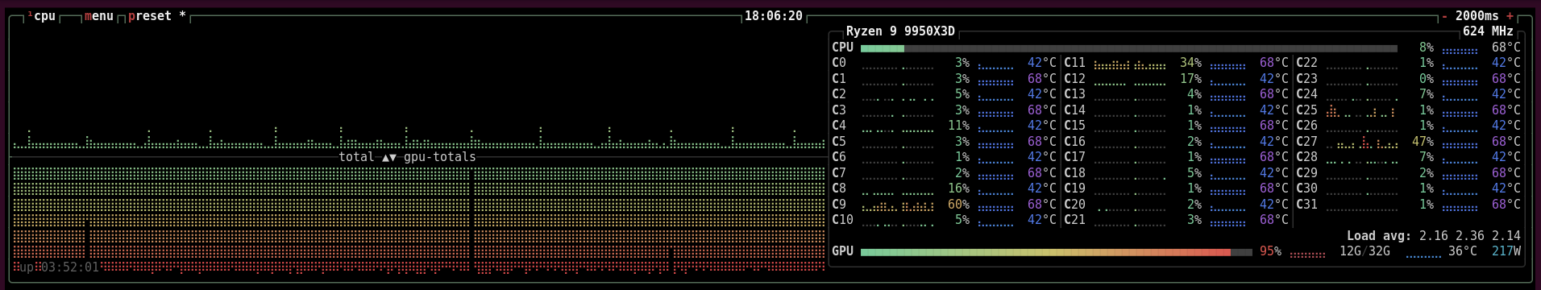Select core C12 row label
Image resolution: width=1541 pixels, height=290 pixels.
coord(1074,79)
